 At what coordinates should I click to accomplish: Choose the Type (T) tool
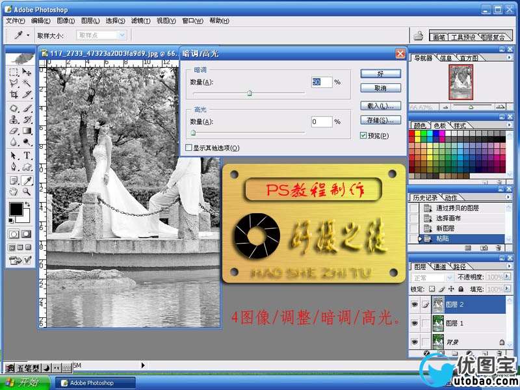pyautogui.click(x=27, y=156)
